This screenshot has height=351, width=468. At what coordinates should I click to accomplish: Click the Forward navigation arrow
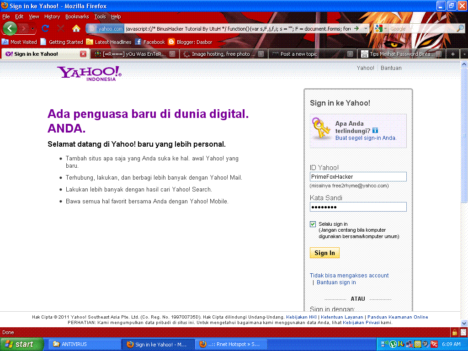(24, 29)
